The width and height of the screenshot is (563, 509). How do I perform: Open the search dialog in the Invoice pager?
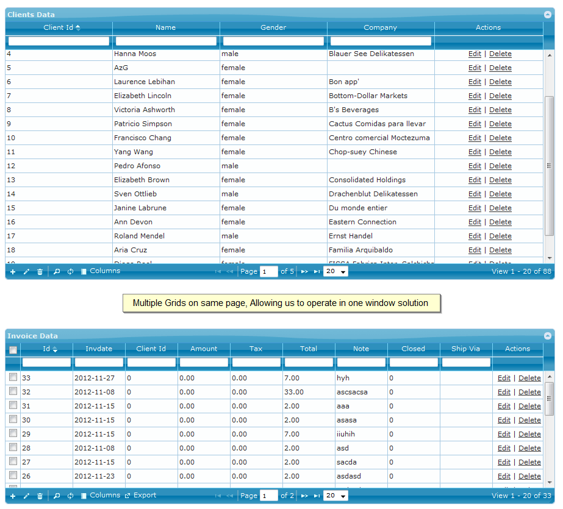pyautogui.click(x=56, y=495)
